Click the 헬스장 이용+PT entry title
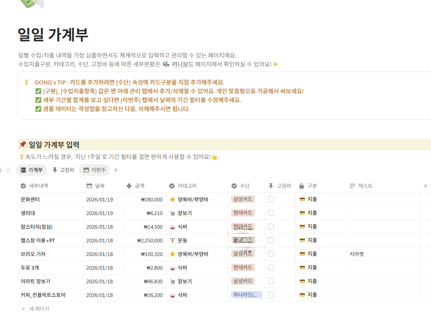Screen dimensions: 431x332 click(x=38, y=241)
